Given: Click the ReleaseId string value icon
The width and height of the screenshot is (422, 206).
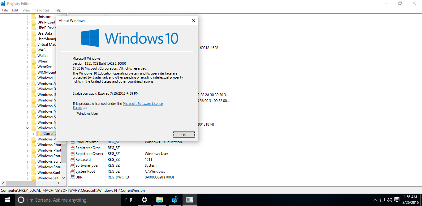Looking at the screenshot, I should pos(72,160).
